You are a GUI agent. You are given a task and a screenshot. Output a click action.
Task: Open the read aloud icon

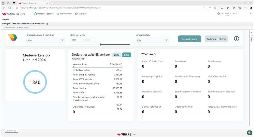coord(210,8)
